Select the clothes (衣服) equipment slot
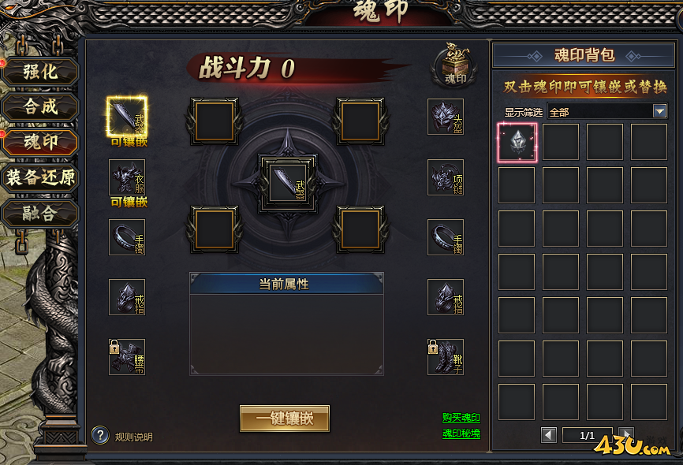This screenshot has width=683, height=465. coord(127,177)
